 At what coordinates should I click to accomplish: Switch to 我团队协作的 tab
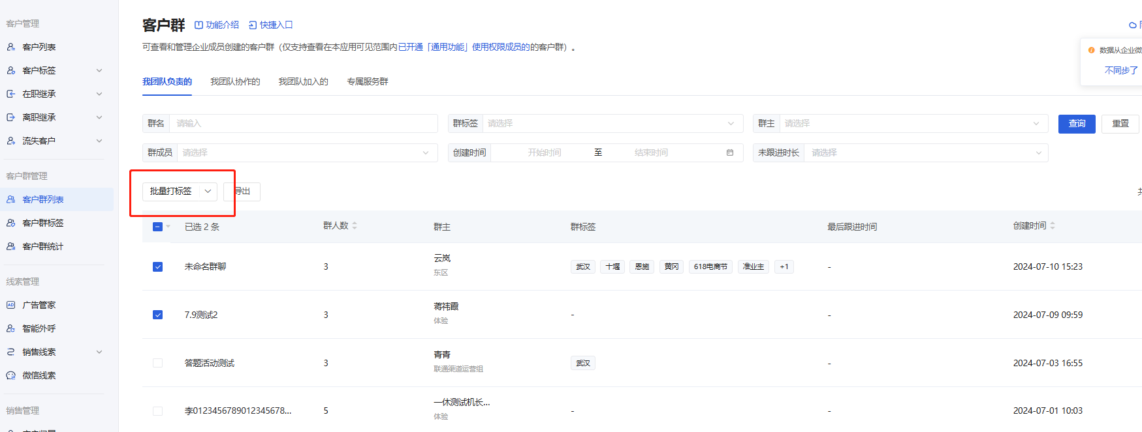click(235, 81)
